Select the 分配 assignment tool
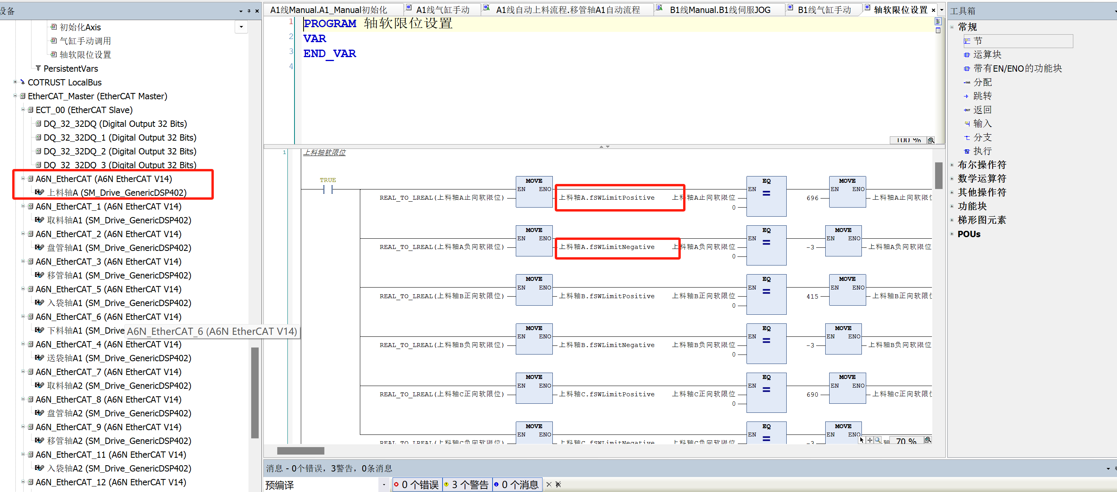The height and width of the screenshot is (492, 1117). pos(977,82)
